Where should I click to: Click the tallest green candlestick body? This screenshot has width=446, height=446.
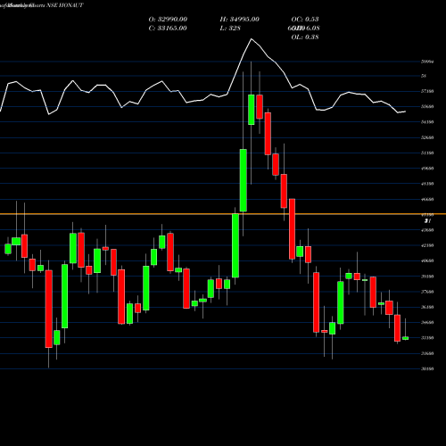235,245
